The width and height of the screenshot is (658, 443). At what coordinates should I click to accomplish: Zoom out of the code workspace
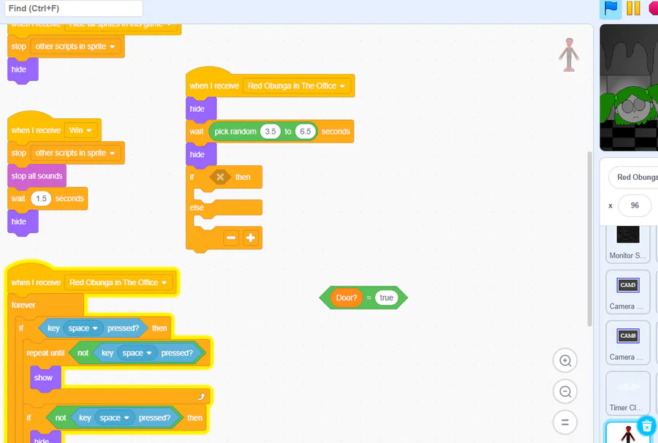coord(565,392)
